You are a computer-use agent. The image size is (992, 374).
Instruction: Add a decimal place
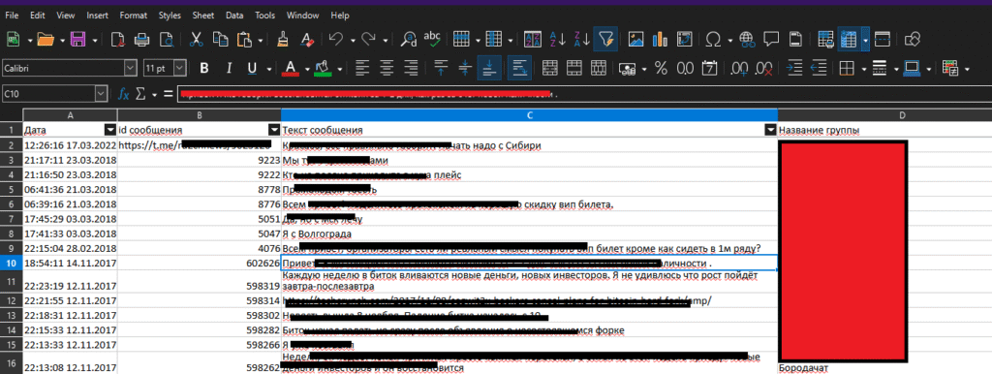point(739,68)
